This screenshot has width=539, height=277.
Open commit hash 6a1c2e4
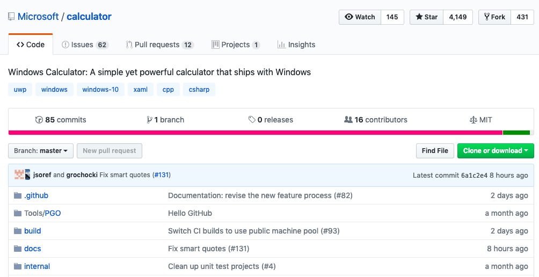click(474, 175)
